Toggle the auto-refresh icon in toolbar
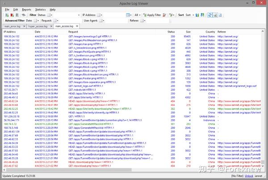The image size is (268, 180). (x=210, y=15)
